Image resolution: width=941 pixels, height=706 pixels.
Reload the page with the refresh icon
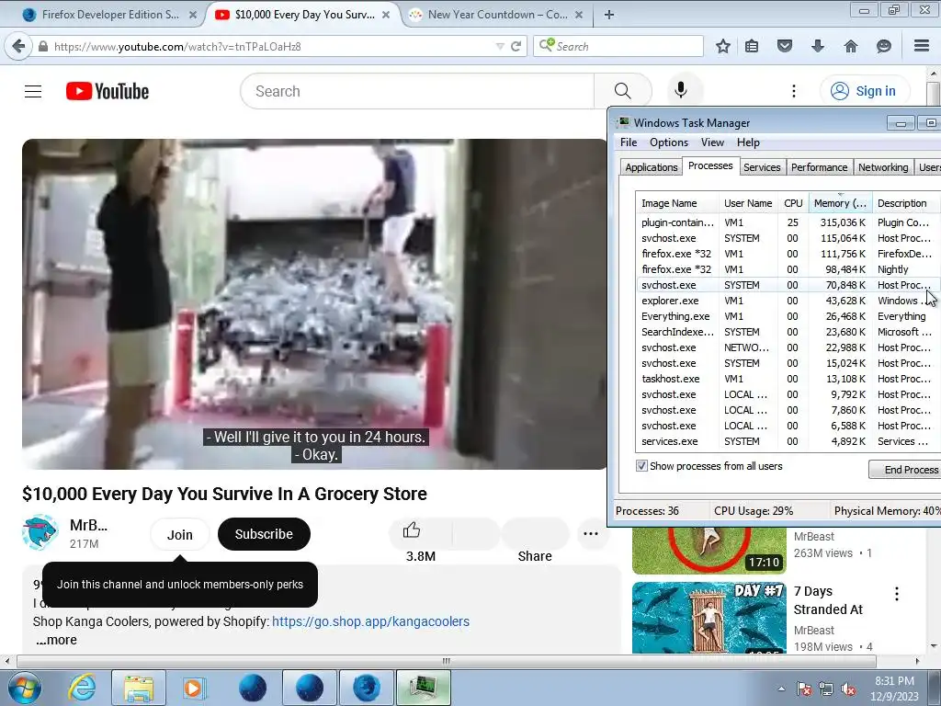[516, 46]
